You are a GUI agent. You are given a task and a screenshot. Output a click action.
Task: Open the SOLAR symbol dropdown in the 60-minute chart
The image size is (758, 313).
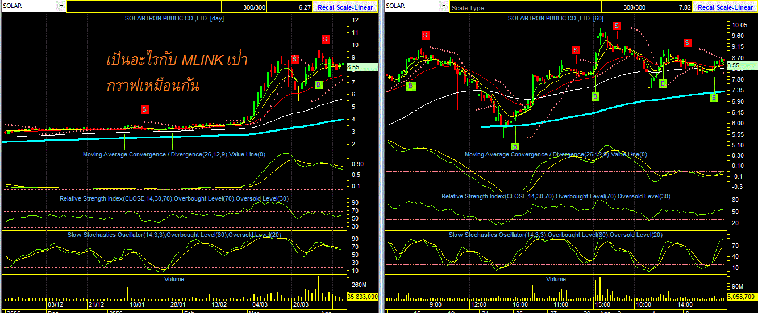[x=445, y=6]
